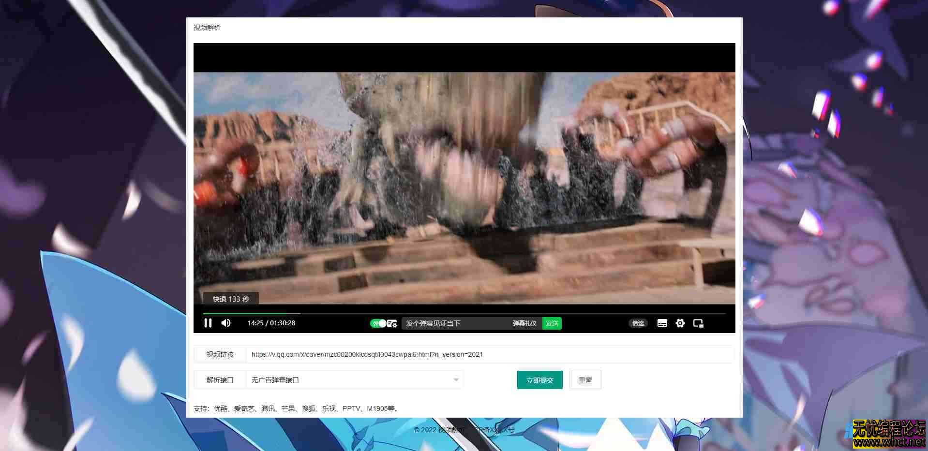Click the 视频解析 page title
The image size is (928, 451).
tap(207, 28)
